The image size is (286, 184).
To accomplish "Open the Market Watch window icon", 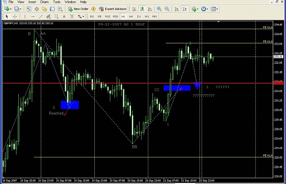I will tap(29, 9).
